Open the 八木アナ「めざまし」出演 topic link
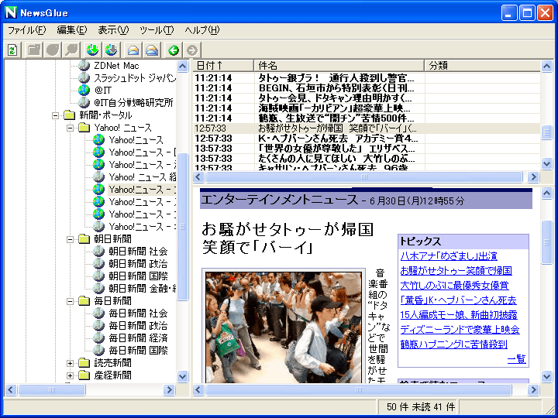 449,256
